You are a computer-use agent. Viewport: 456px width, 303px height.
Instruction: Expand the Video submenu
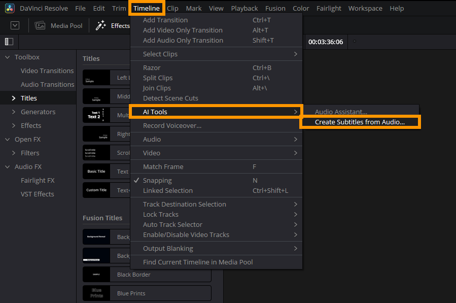click(217, 153)
